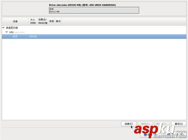
Task: Click the 65530 size value
Action: (33, 37)
